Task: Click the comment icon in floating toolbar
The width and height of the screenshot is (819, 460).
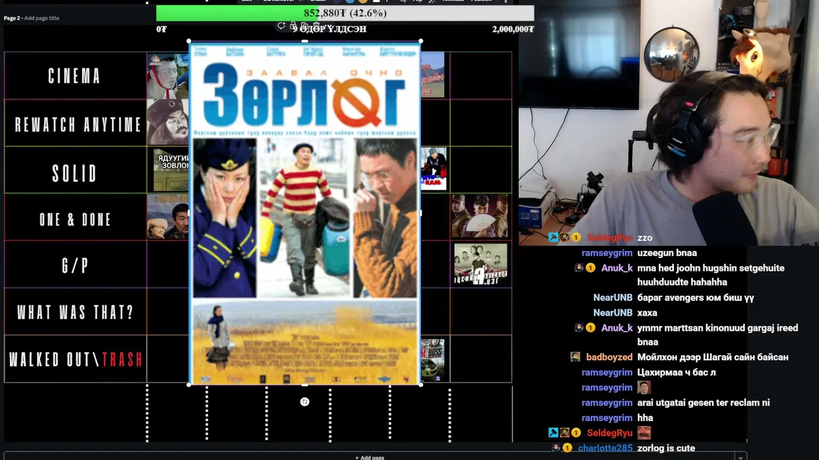Action: tap(281, 26)
